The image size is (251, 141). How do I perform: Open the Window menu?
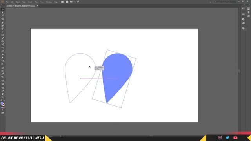point(49,2)
